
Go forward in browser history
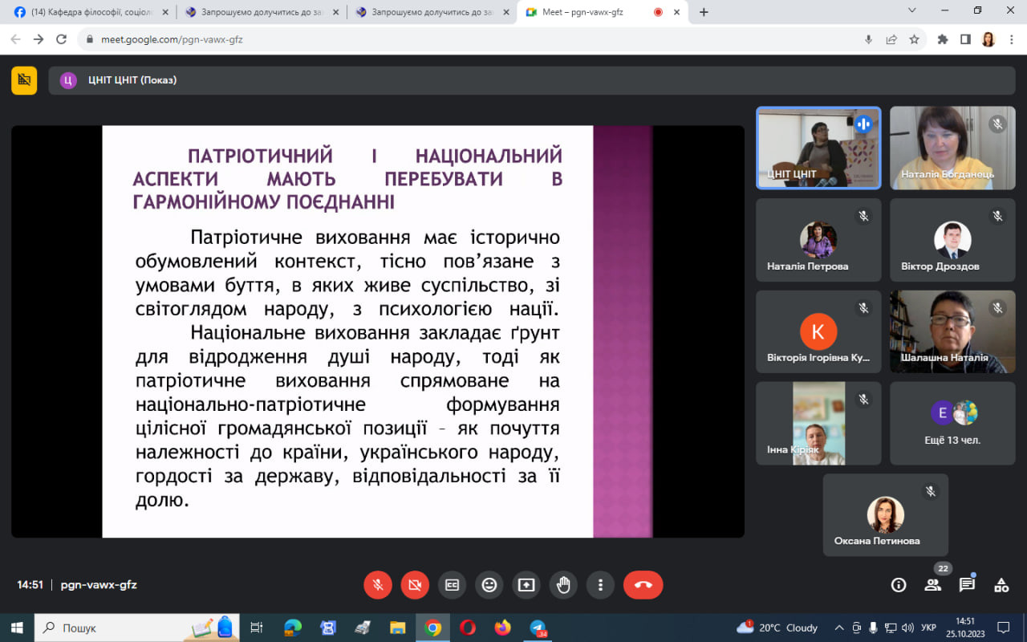[39, 39]
